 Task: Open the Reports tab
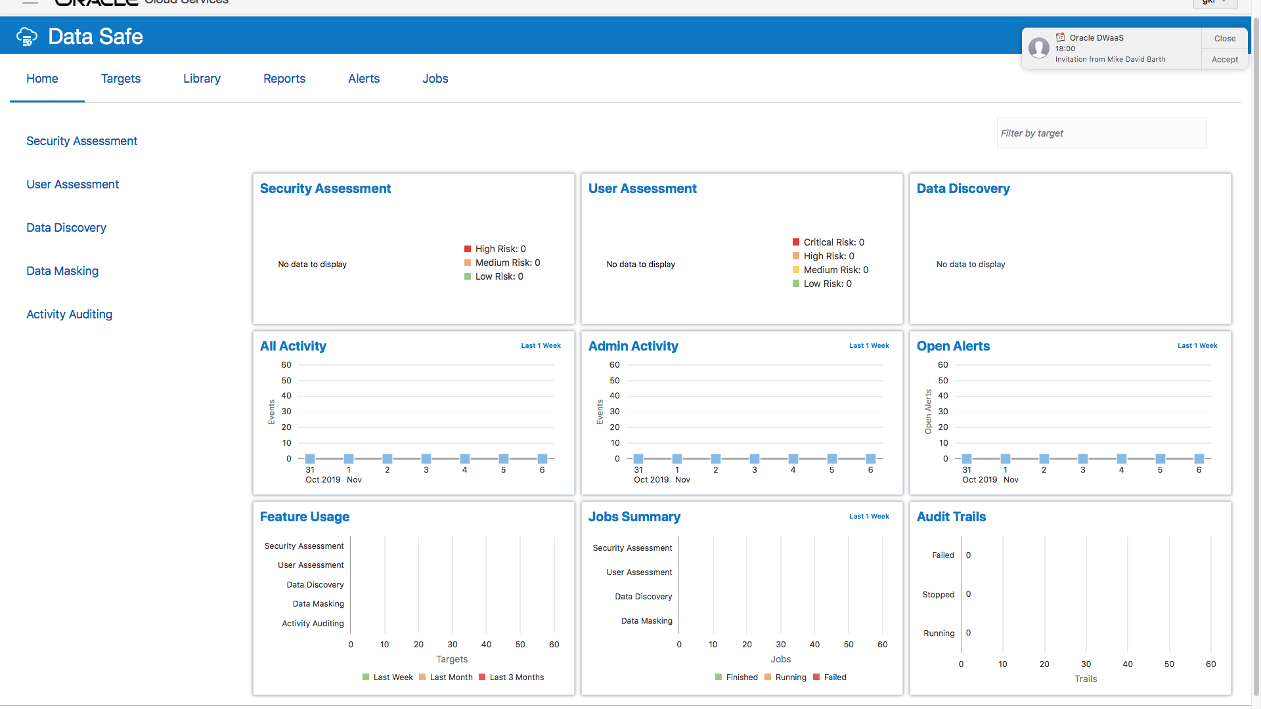pyautogui.click(x=284, y=79)
